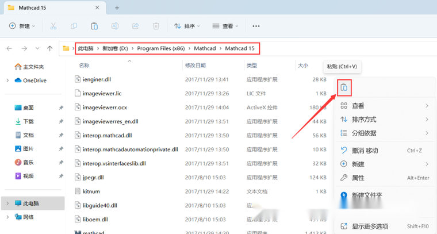437x234 pixels.
Task: Open a new tab with plus button
Action: tap(117, 8)
